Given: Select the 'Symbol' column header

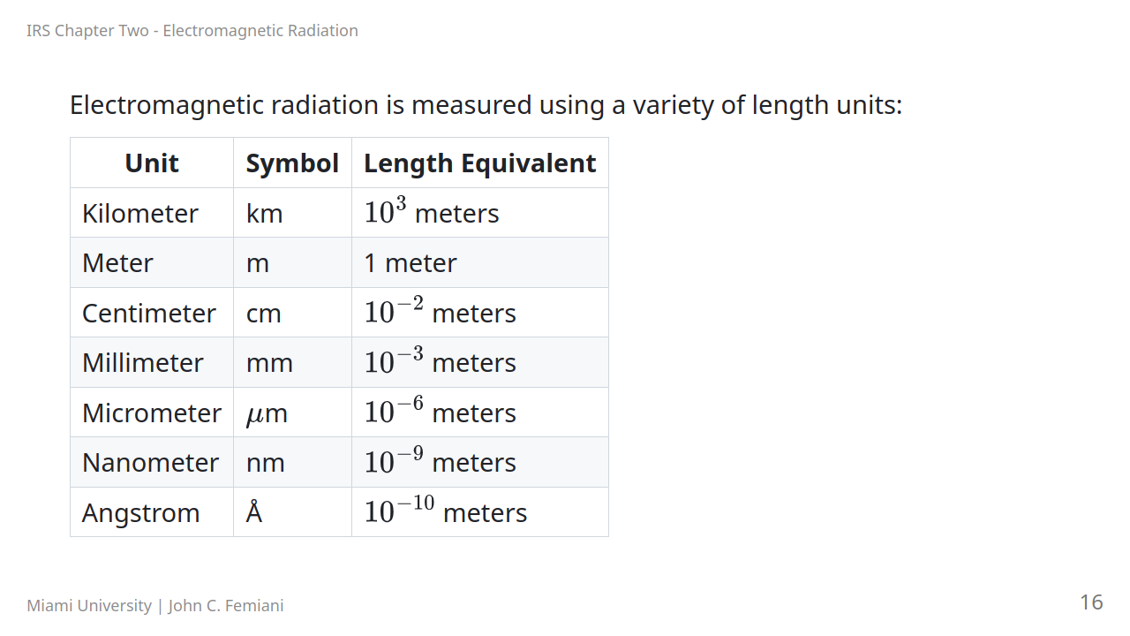Looking at the screenshot, I should (x=292, y=163).
